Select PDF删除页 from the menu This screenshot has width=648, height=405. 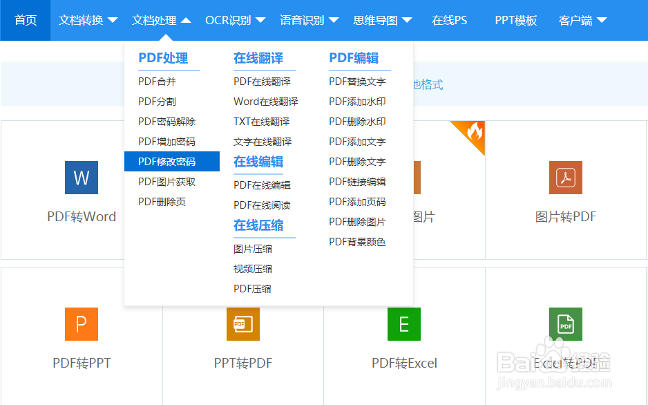coord(162,202)
